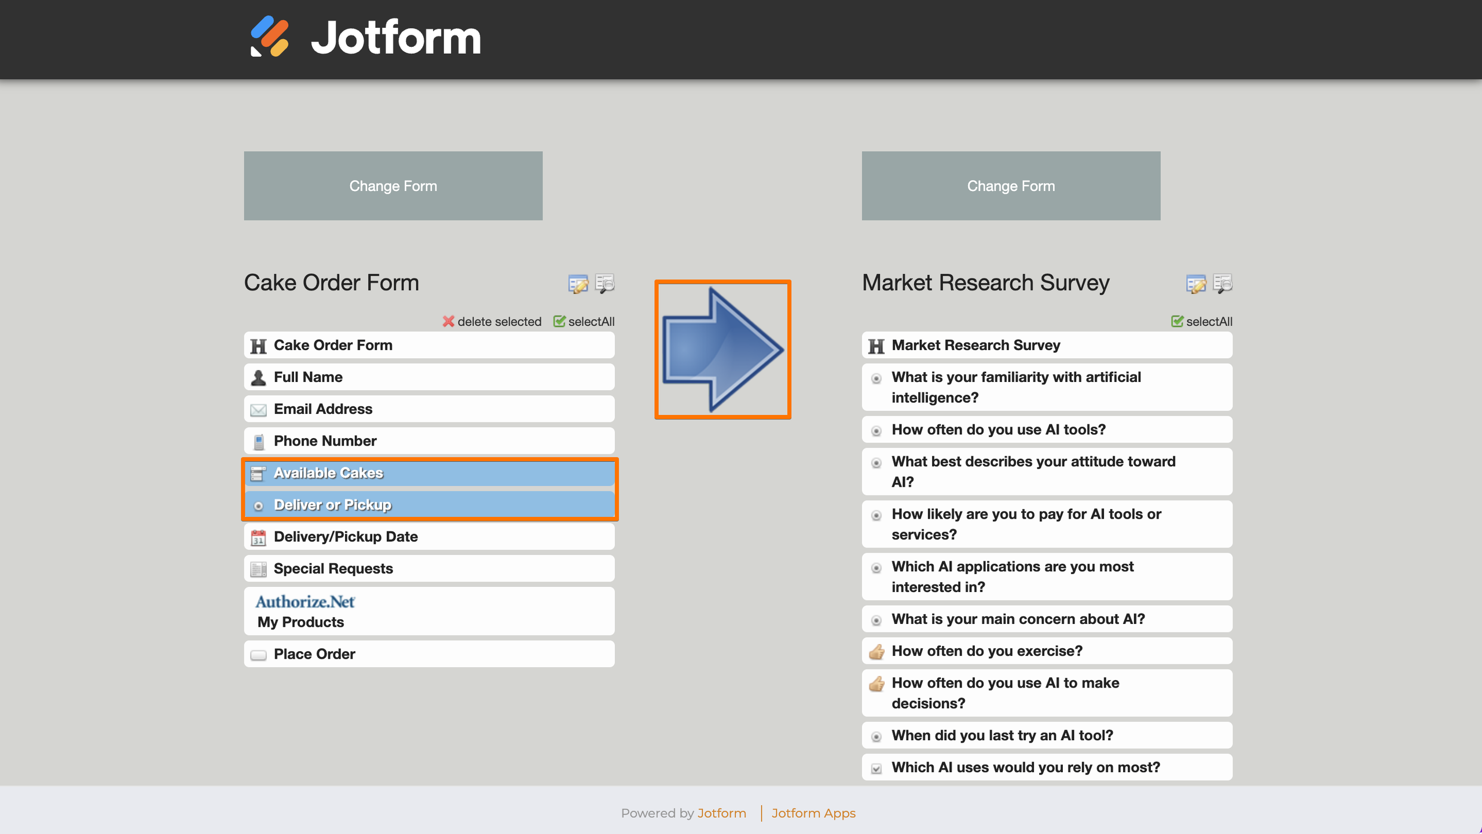Open the Jotform Apps footer link
The width and height of the screenshot is (1482, 834).
pyautogui.click(x=813, y=813)
